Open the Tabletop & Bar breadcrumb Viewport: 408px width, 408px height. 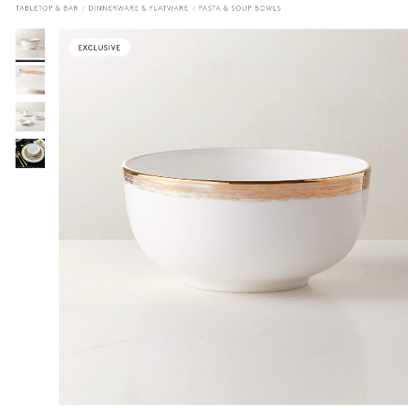click(47, 8)
